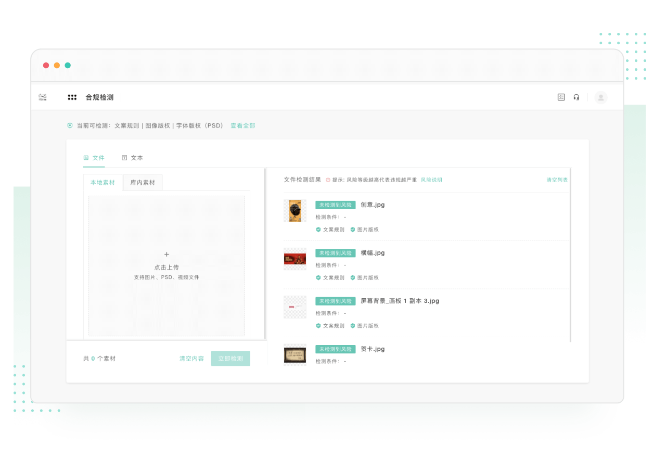
Task: Click 文案规则 shield icon under 屏幕背景 file
Action: click(x=318, y=326)
